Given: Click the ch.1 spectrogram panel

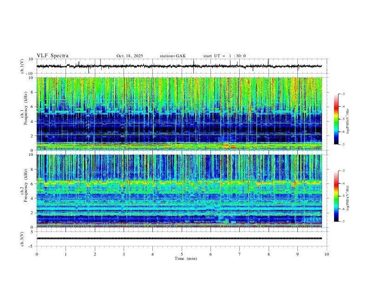Looking at the screenshot, I should [x=179, y=114].
